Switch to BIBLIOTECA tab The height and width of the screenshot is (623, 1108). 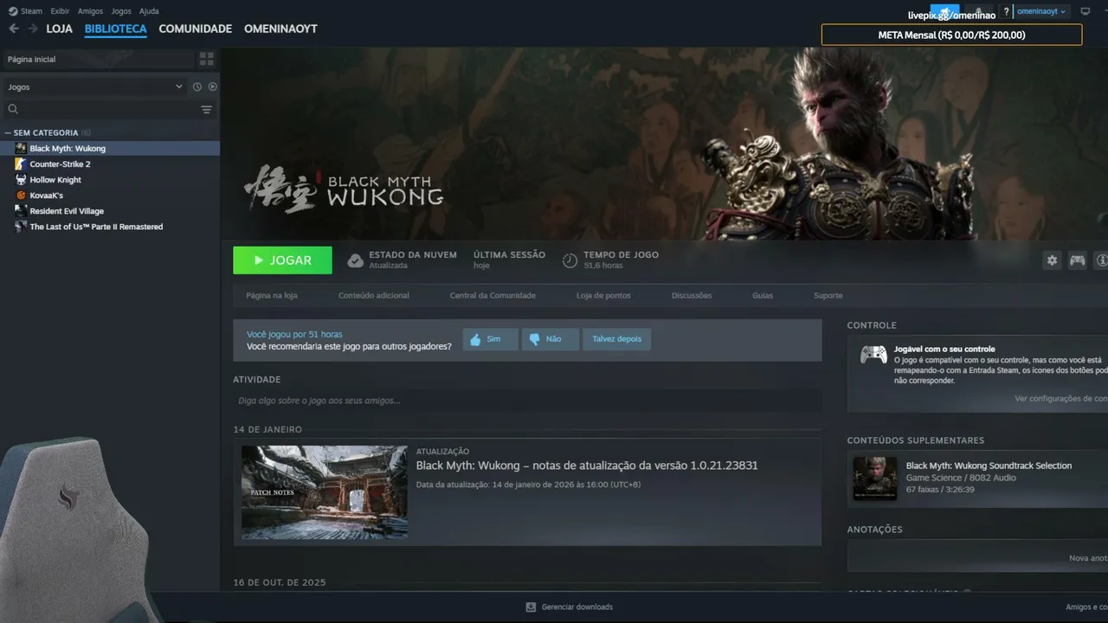click(116, 29)
